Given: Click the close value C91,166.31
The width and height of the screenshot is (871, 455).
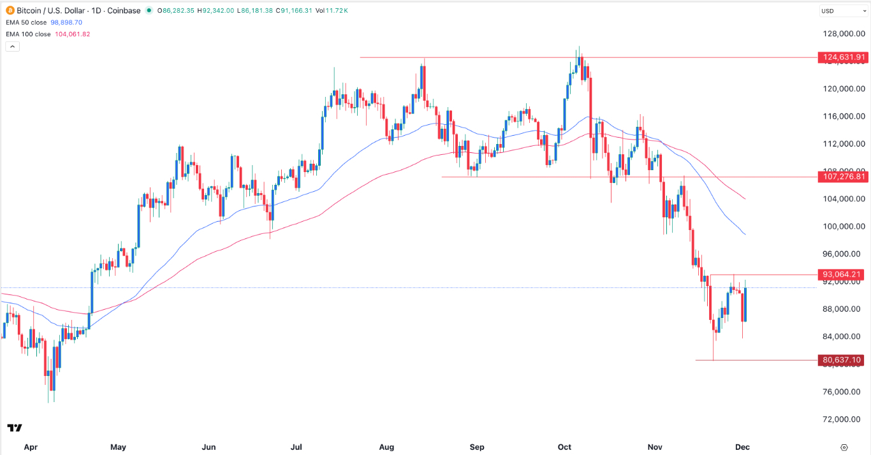Looking at the screenshot, I should pos(294,10).
